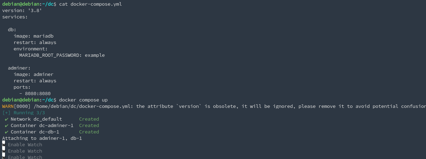Click the checkmark beside Network dc_default
This screenshot has width=426, height=159.
(6, 119)
